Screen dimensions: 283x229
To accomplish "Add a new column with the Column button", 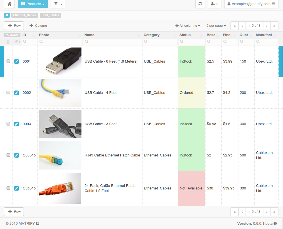I will (38, 26).
